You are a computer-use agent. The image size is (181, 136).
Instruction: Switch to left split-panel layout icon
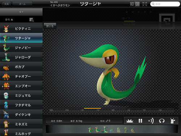click(x=132, y=4)
